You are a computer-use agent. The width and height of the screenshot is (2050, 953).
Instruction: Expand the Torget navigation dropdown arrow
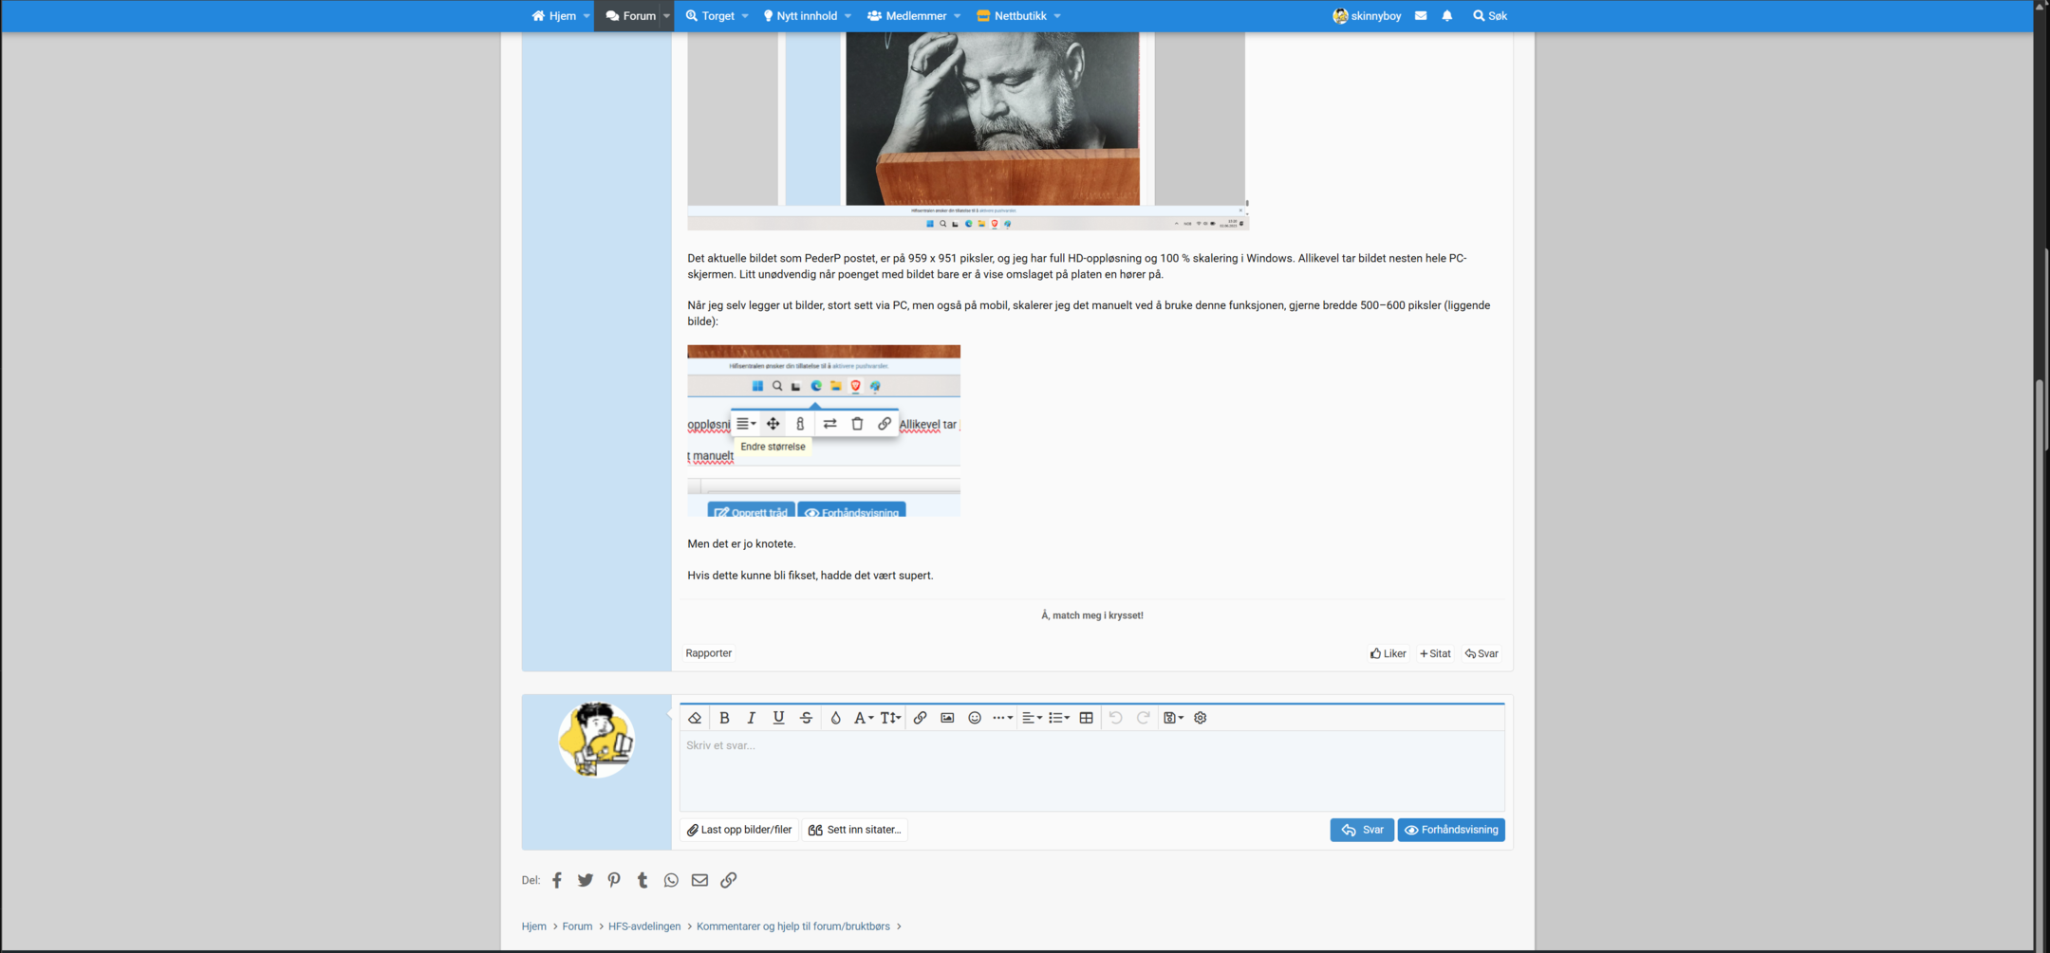pos(745,16)
